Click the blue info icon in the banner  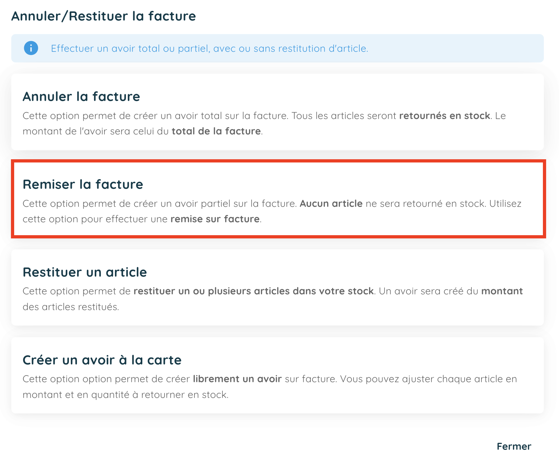[x=31, y=48]
